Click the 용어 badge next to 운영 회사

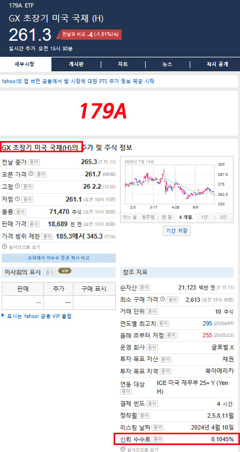click(152, 347)
